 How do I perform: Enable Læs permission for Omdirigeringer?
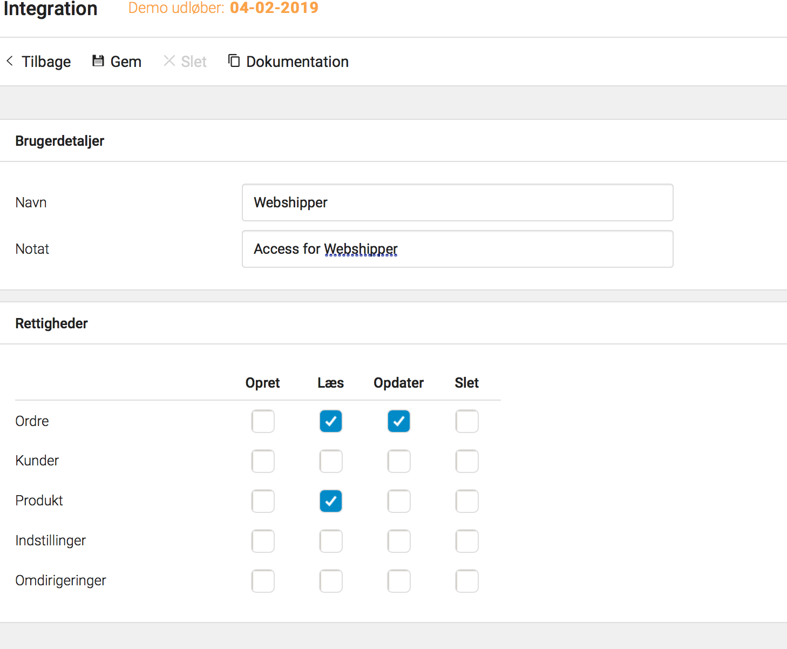pyautogui.click(x=331, y=581)
